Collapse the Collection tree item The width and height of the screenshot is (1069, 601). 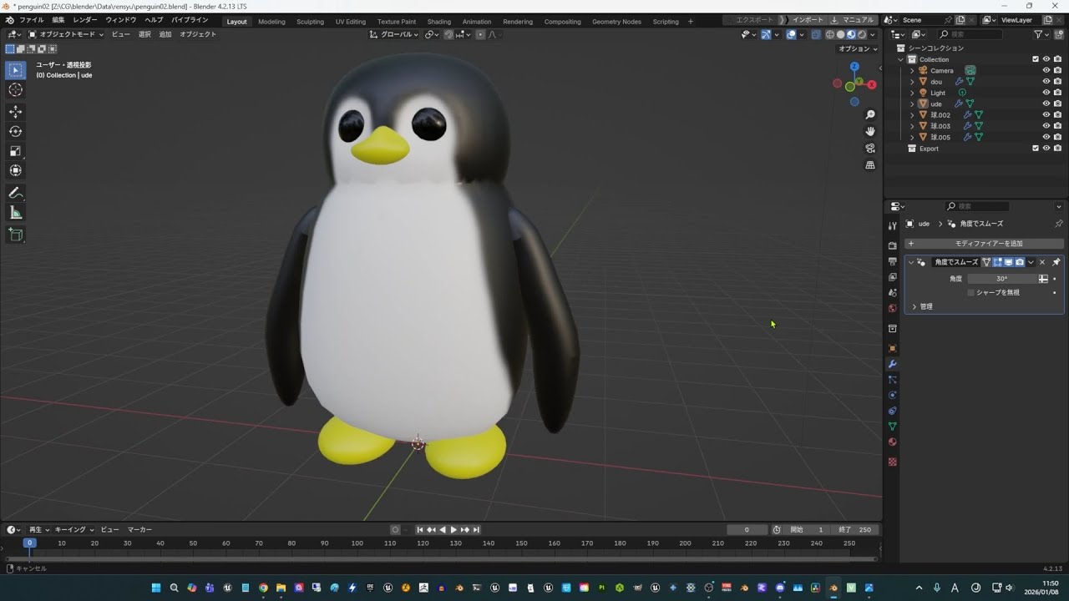tap(900, 59)
